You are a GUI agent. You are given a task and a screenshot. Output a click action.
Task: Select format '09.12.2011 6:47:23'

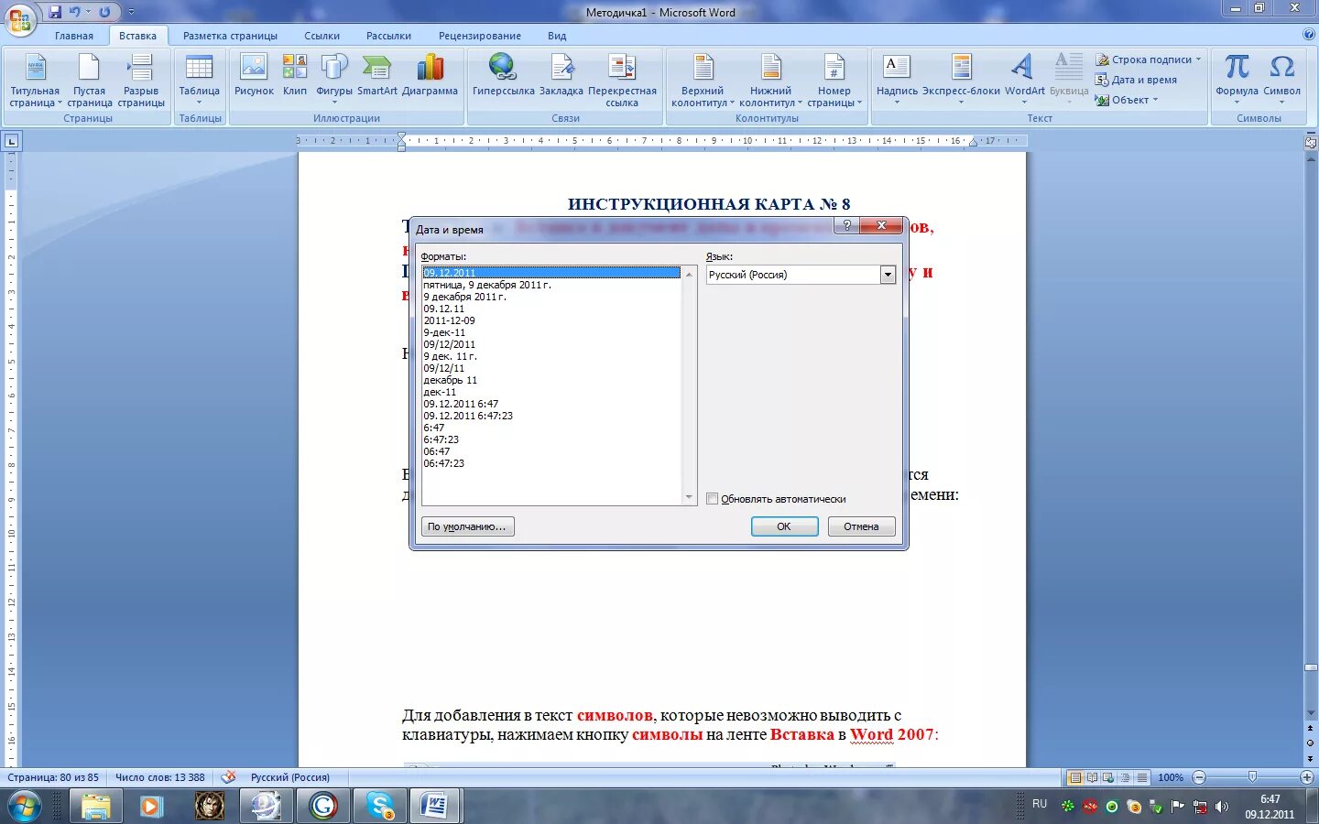point(551,416)
